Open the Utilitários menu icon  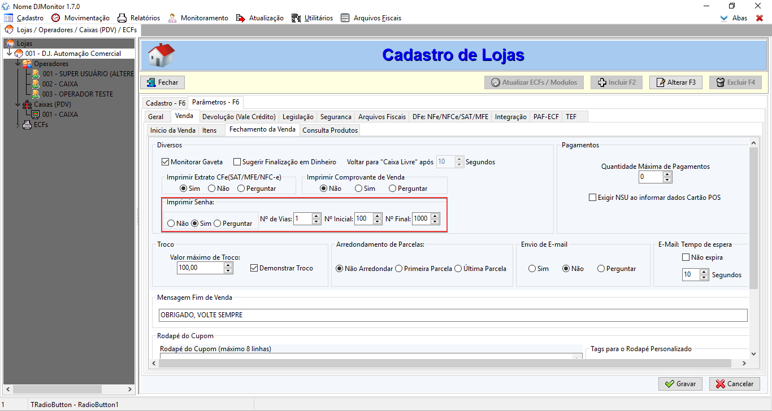coord(296,18)
